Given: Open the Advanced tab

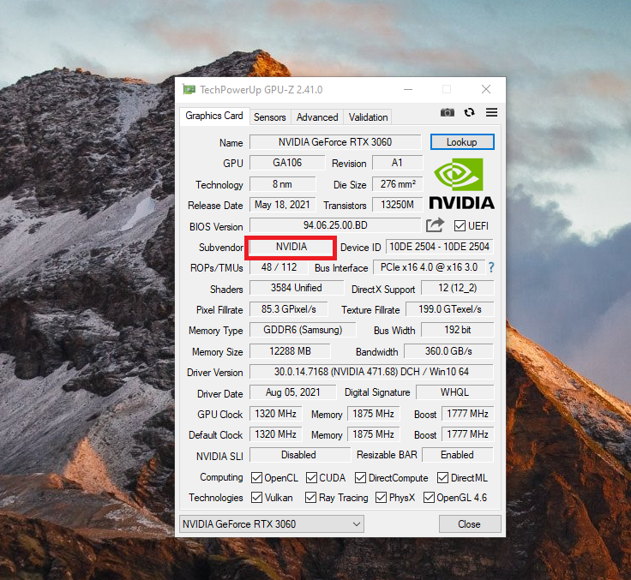Looking at the screenshot, I should (x=317, y=117).
